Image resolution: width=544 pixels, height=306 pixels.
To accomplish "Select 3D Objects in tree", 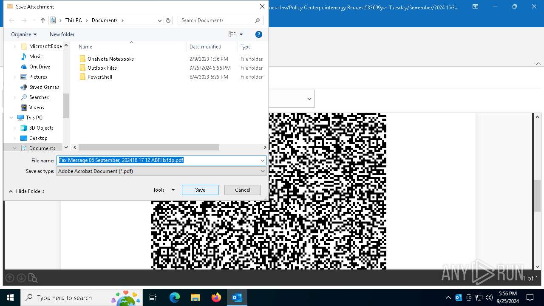I will click(x=37, y=128).
